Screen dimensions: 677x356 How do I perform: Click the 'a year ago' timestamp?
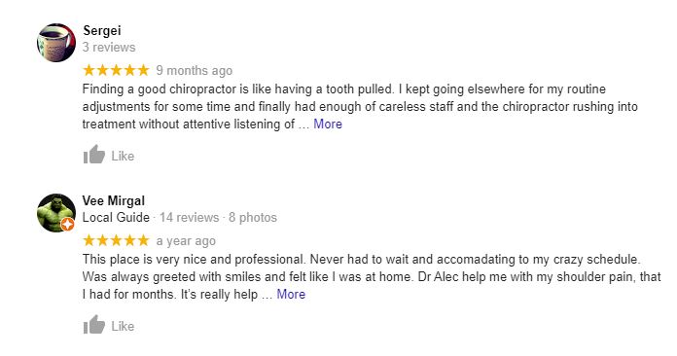(x=186, y=241)
